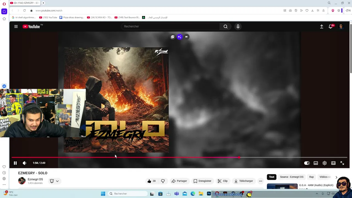Switch to theater mode

pyautogui.click(x=333, y=163)
